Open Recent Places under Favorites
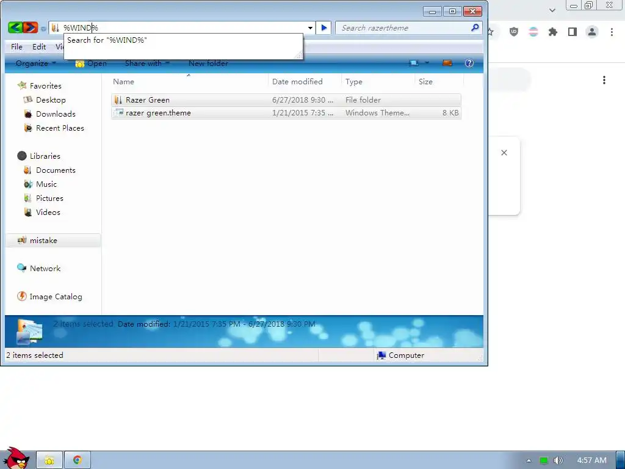625x469 pixels. pos(60,128)
